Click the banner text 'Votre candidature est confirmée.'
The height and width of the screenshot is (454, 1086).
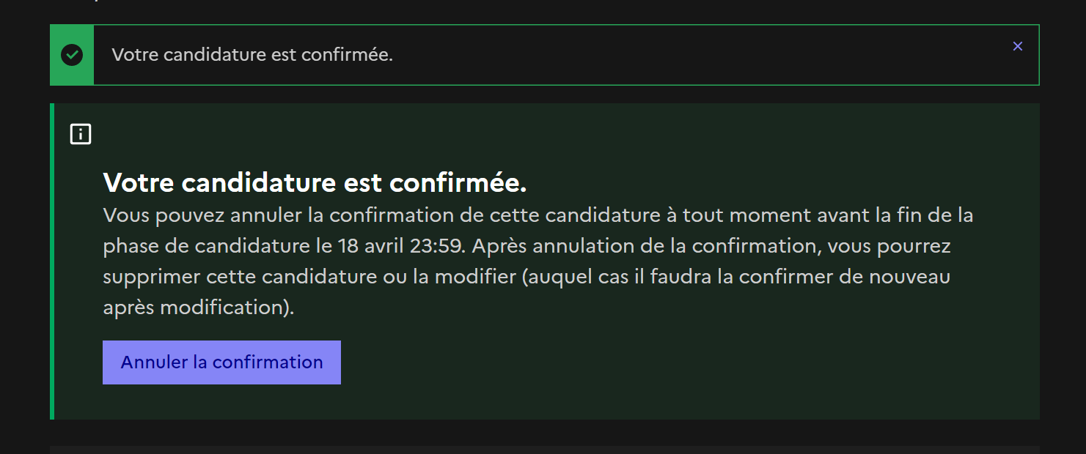[x=252, y=55]
